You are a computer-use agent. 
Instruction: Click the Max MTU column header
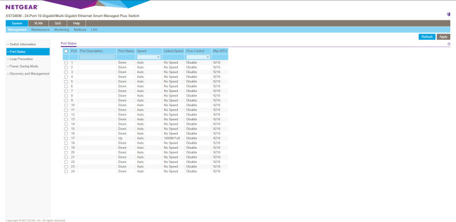click(x=219, y=51)
